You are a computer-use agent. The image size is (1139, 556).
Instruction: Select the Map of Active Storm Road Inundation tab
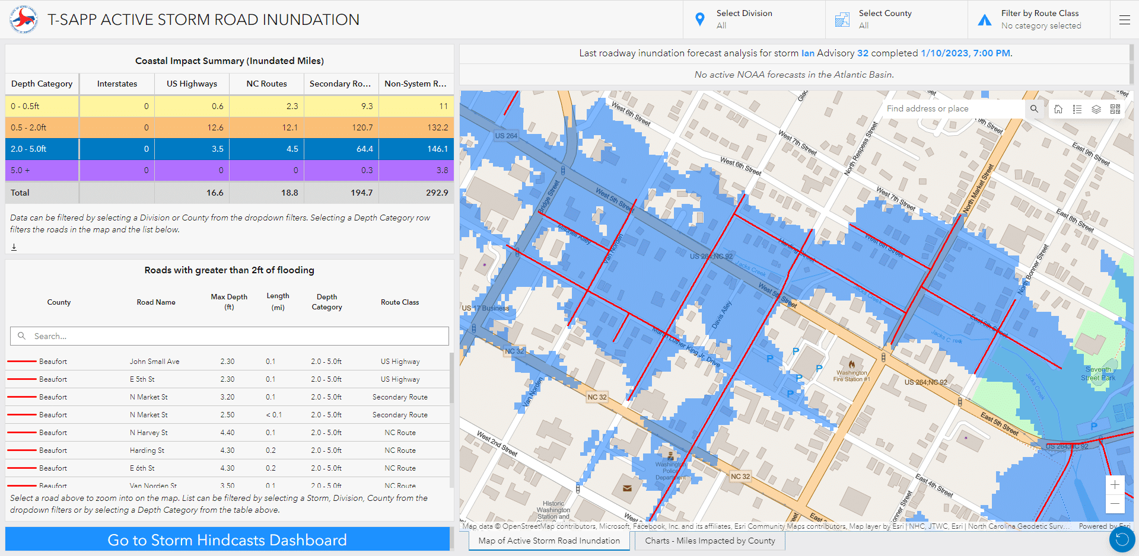549,540
